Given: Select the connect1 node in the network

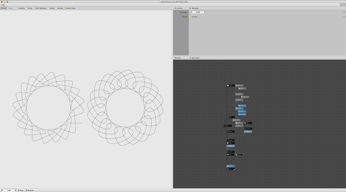Looking at the screenshot, I should (x=230, y=152).
